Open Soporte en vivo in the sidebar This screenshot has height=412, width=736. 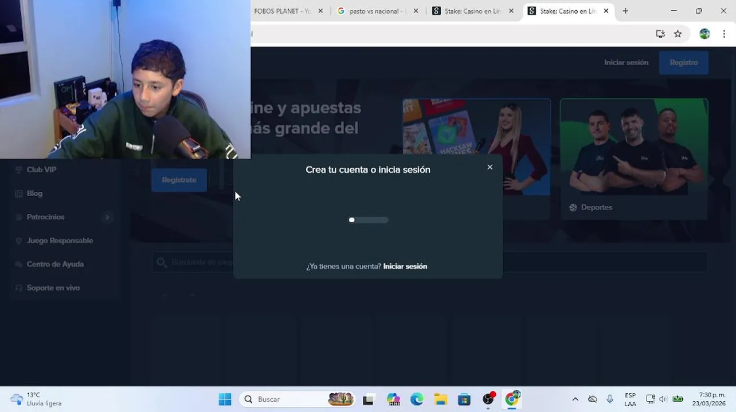tap(53, 288)
